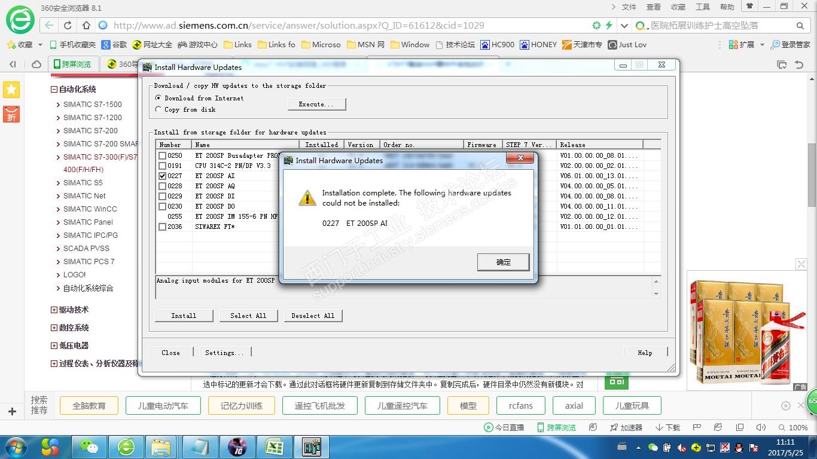The width and height of the screenshot is (817, 459).
Task: Click the Deselect All button
Action: [313, 316]
